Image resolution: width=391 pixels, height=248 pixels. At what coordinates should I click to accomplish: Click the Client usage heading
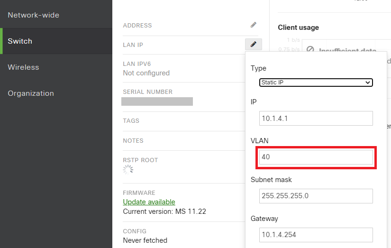click(298, 28)
